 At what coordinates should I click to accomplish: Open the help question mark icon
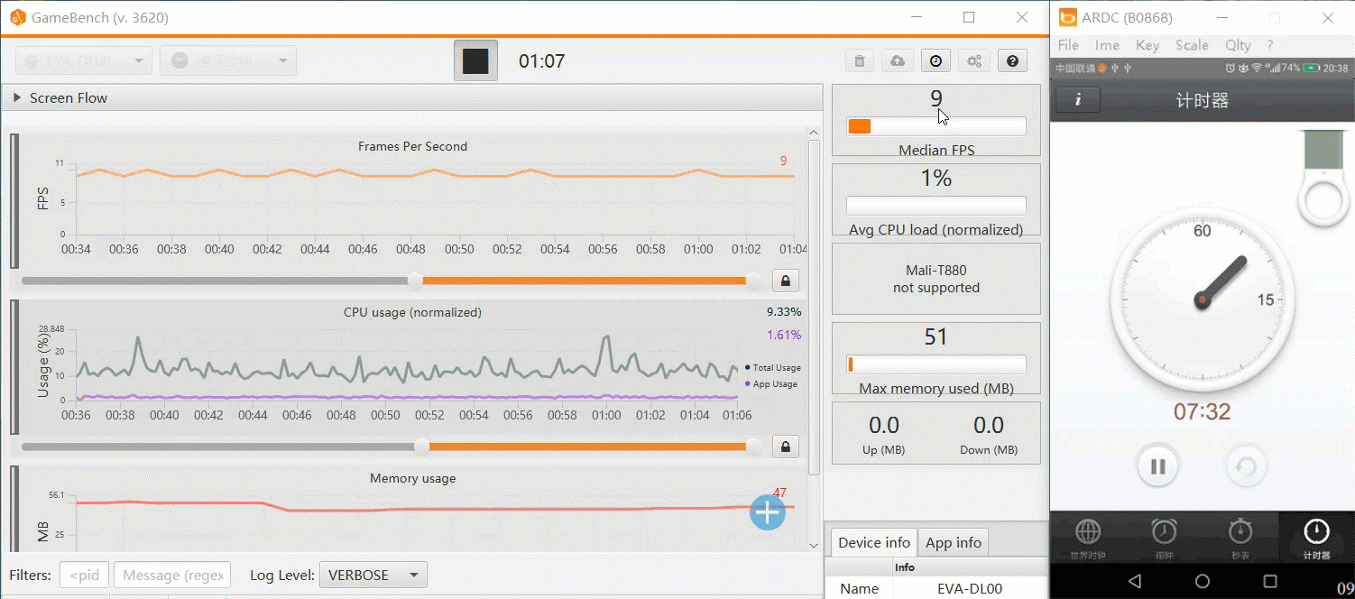coord(1012,60)
